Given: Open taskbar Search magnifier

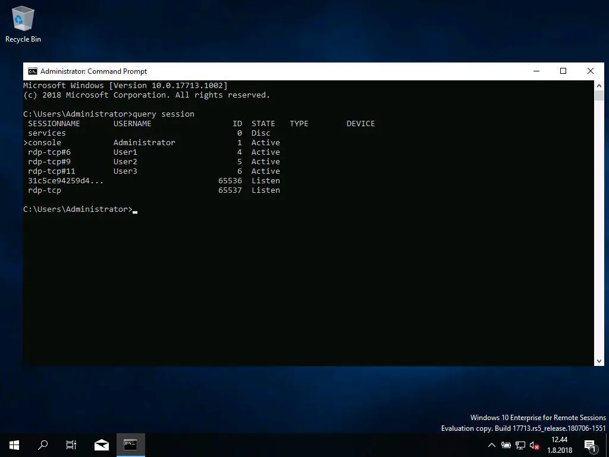Looking at the screenshot, I should pyautogui.click(x=43, y=445).
